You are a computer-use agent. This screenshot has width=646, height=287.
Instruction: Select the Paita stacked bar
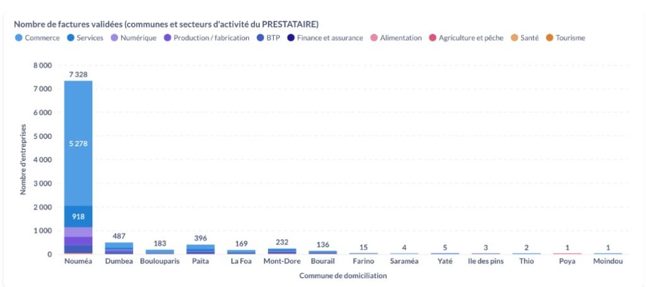201,249
